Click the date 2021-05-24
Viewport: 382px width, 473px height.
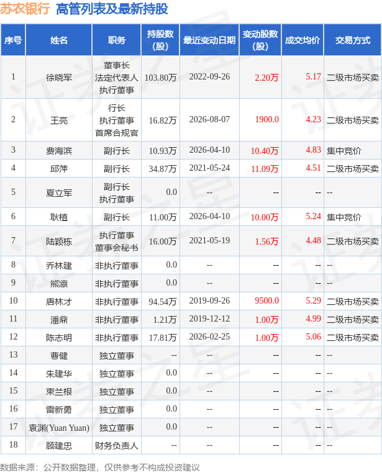coord(209,168)
